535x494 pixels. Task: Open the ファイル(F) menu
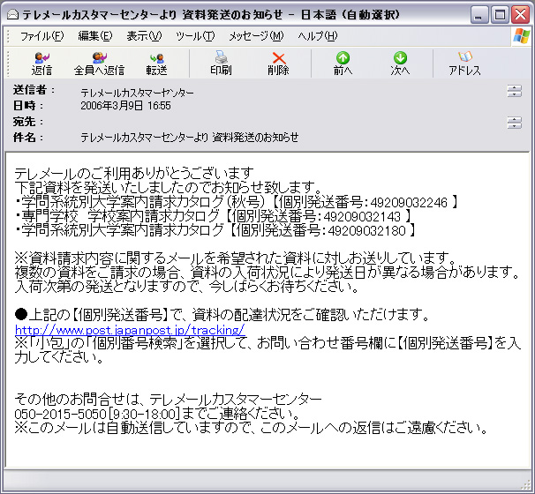click(42, 36)
